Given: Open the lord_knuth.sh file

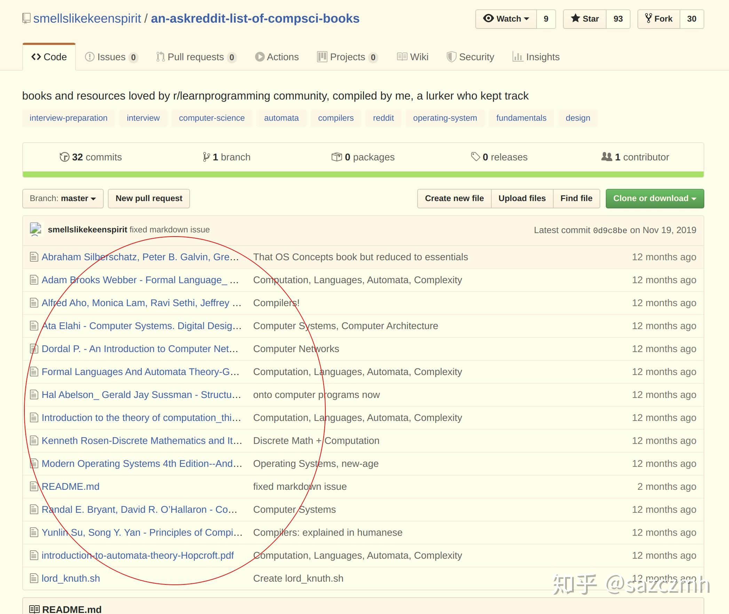Looking at the screenshot, I should tap(71, 579).
